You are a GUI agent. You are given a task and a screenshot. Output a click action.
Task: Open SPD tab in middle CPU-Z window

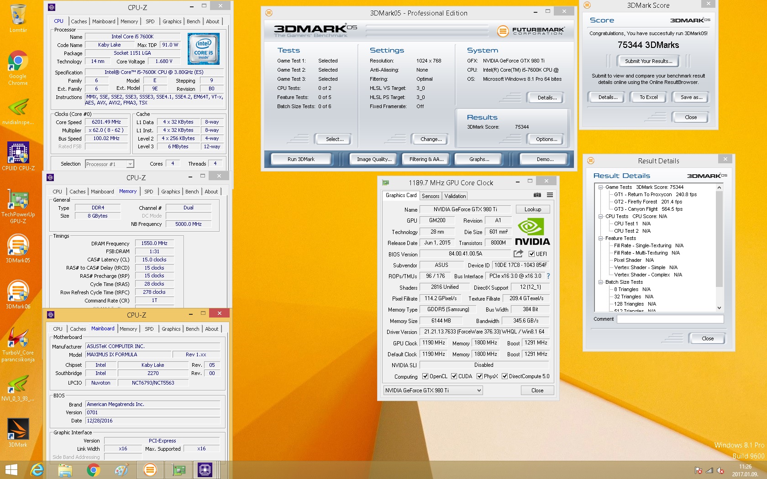click(149, 192)
